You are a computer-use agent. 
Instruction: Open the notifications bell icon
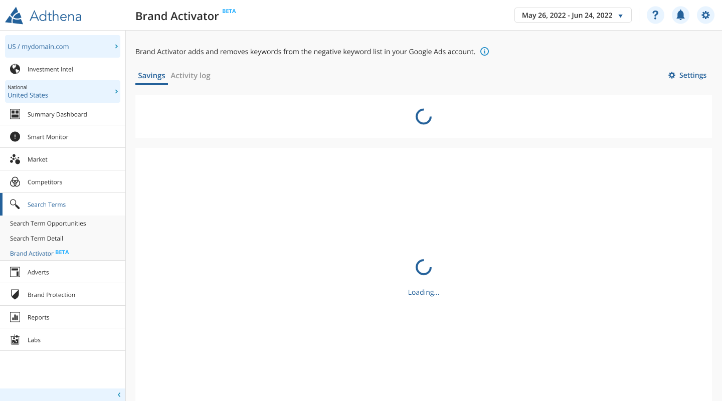pos(680,15)
